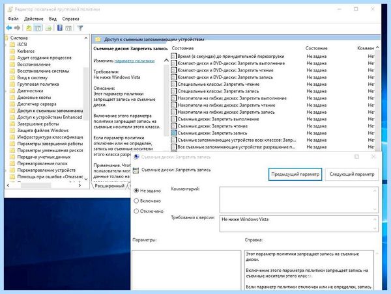Click the tree horizontal scrollbar thumb
This screenshot has width=391, height=294.
[36, 185]
